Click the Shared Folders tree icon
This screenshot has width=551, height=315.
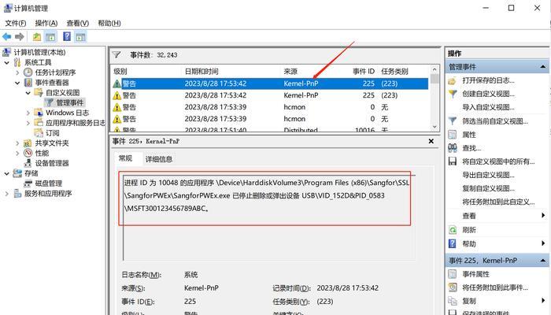point(28,143)
